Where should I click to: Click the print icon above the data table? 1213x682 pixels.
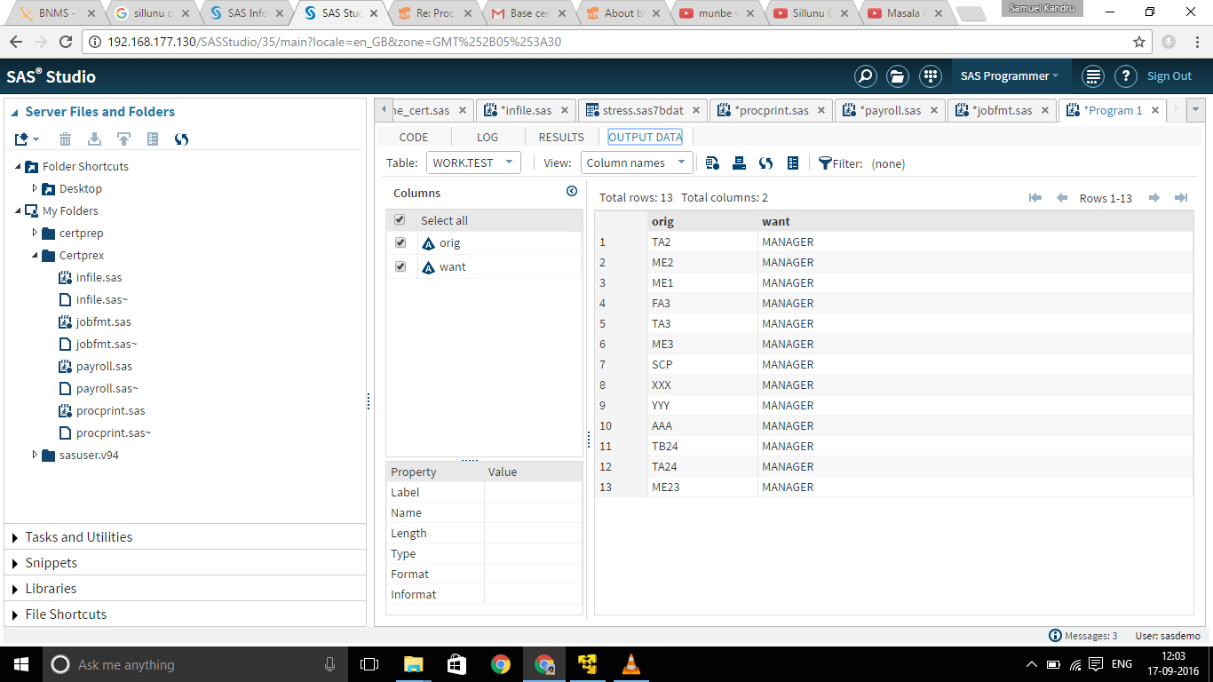[x=738, y=163]
